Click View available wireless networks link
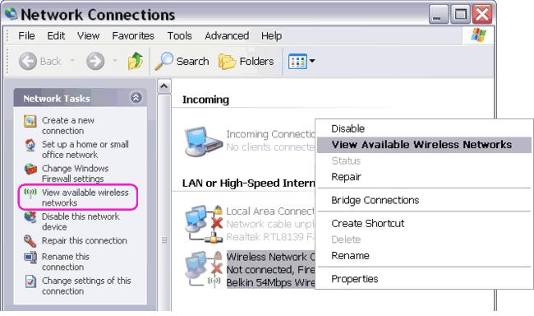This screenshot has height=316, width=534. pos(85,197)
